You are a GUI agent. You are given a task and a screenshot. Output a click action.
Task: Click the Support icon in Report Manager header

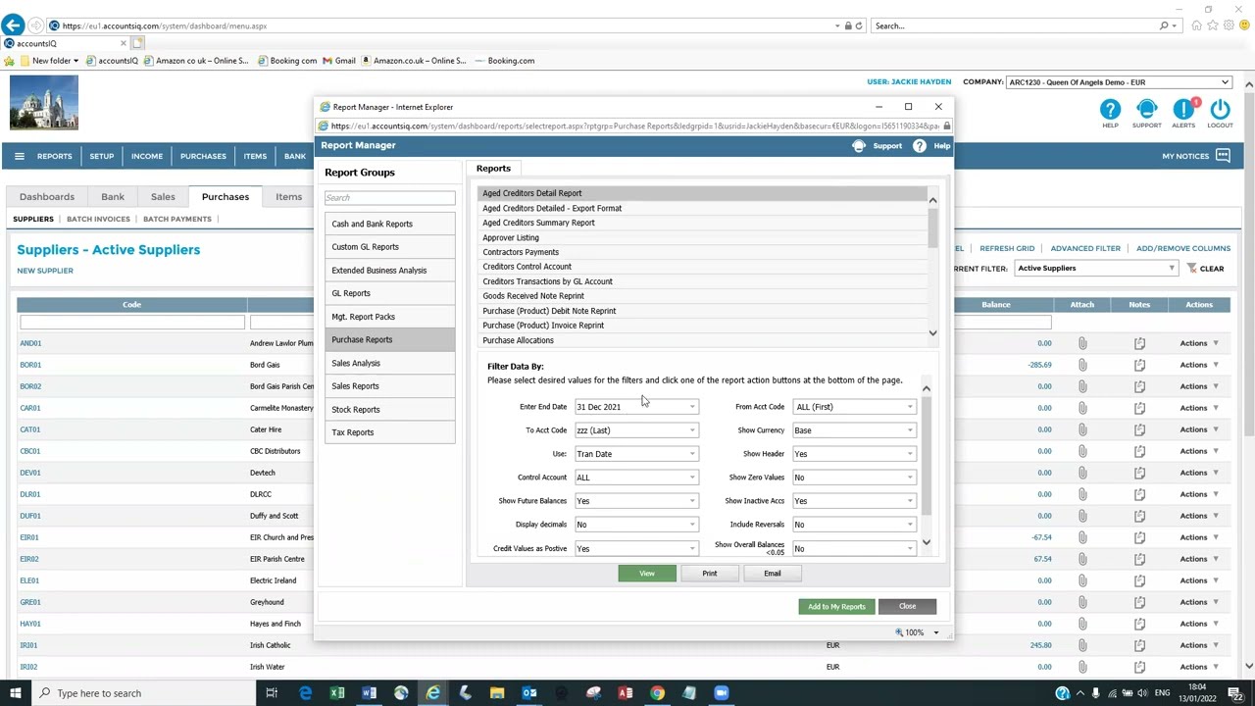click(859, 145)
